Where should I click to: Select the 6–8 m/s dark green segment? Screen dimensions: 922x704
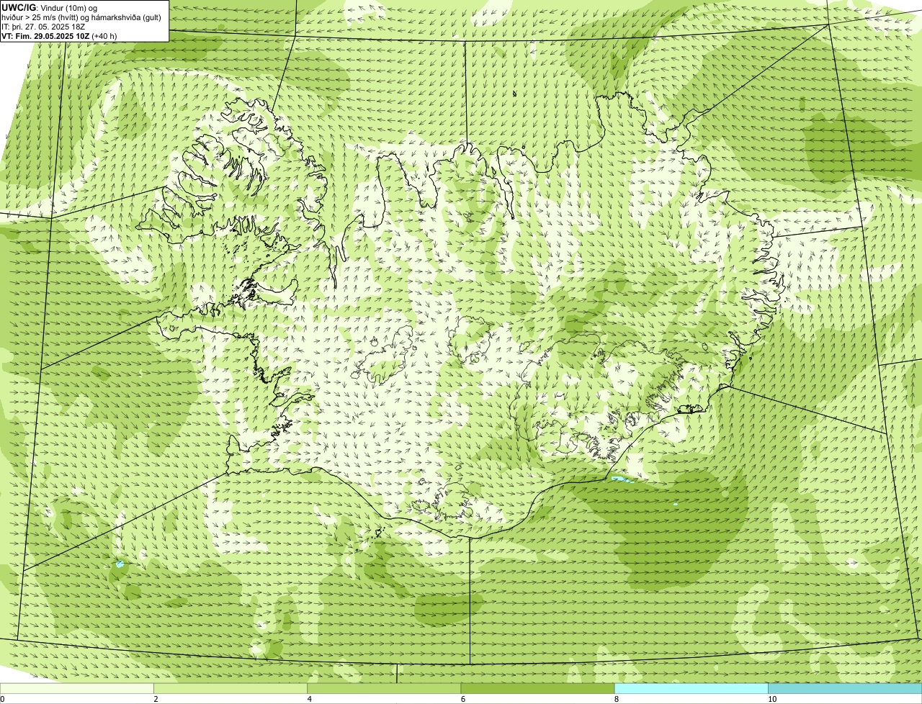537,689
